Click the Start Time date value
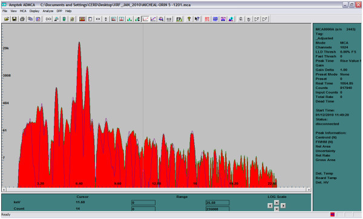 click(332, 115)
